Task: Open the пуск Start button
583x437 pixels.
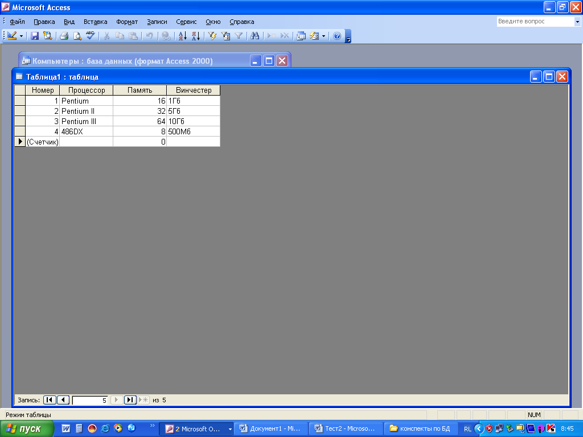Action: tap(27, 428)
